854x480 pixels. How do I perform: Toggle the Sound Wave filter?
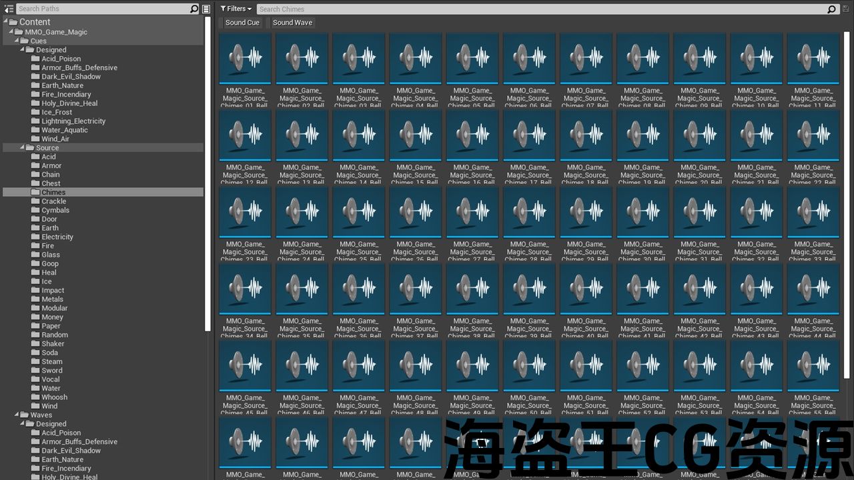click(292, 23)
